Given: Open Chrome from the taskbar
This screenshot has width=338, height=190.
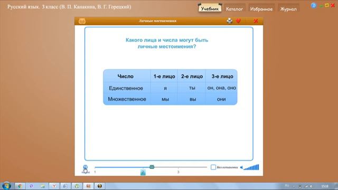Looking at the screenshot, I should 20,186.
